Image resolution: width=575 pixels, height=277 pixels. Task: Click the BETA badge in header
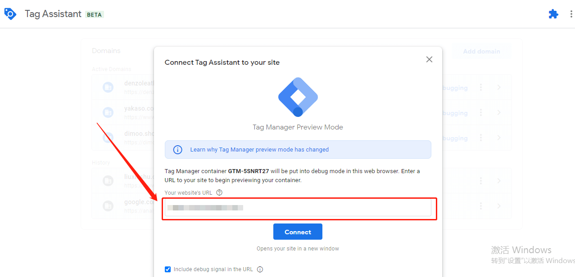[94, 14]
